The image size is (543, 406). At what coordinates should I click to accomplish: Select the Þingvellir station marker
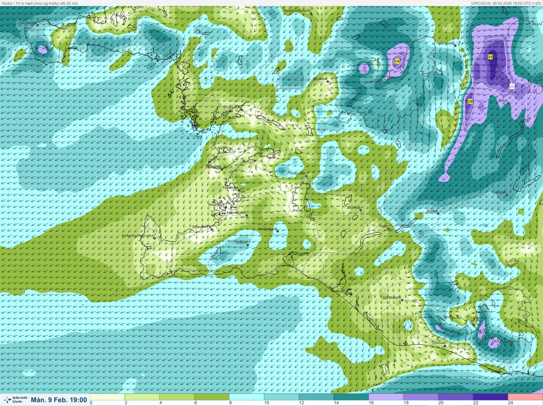[x=306, y=176]
